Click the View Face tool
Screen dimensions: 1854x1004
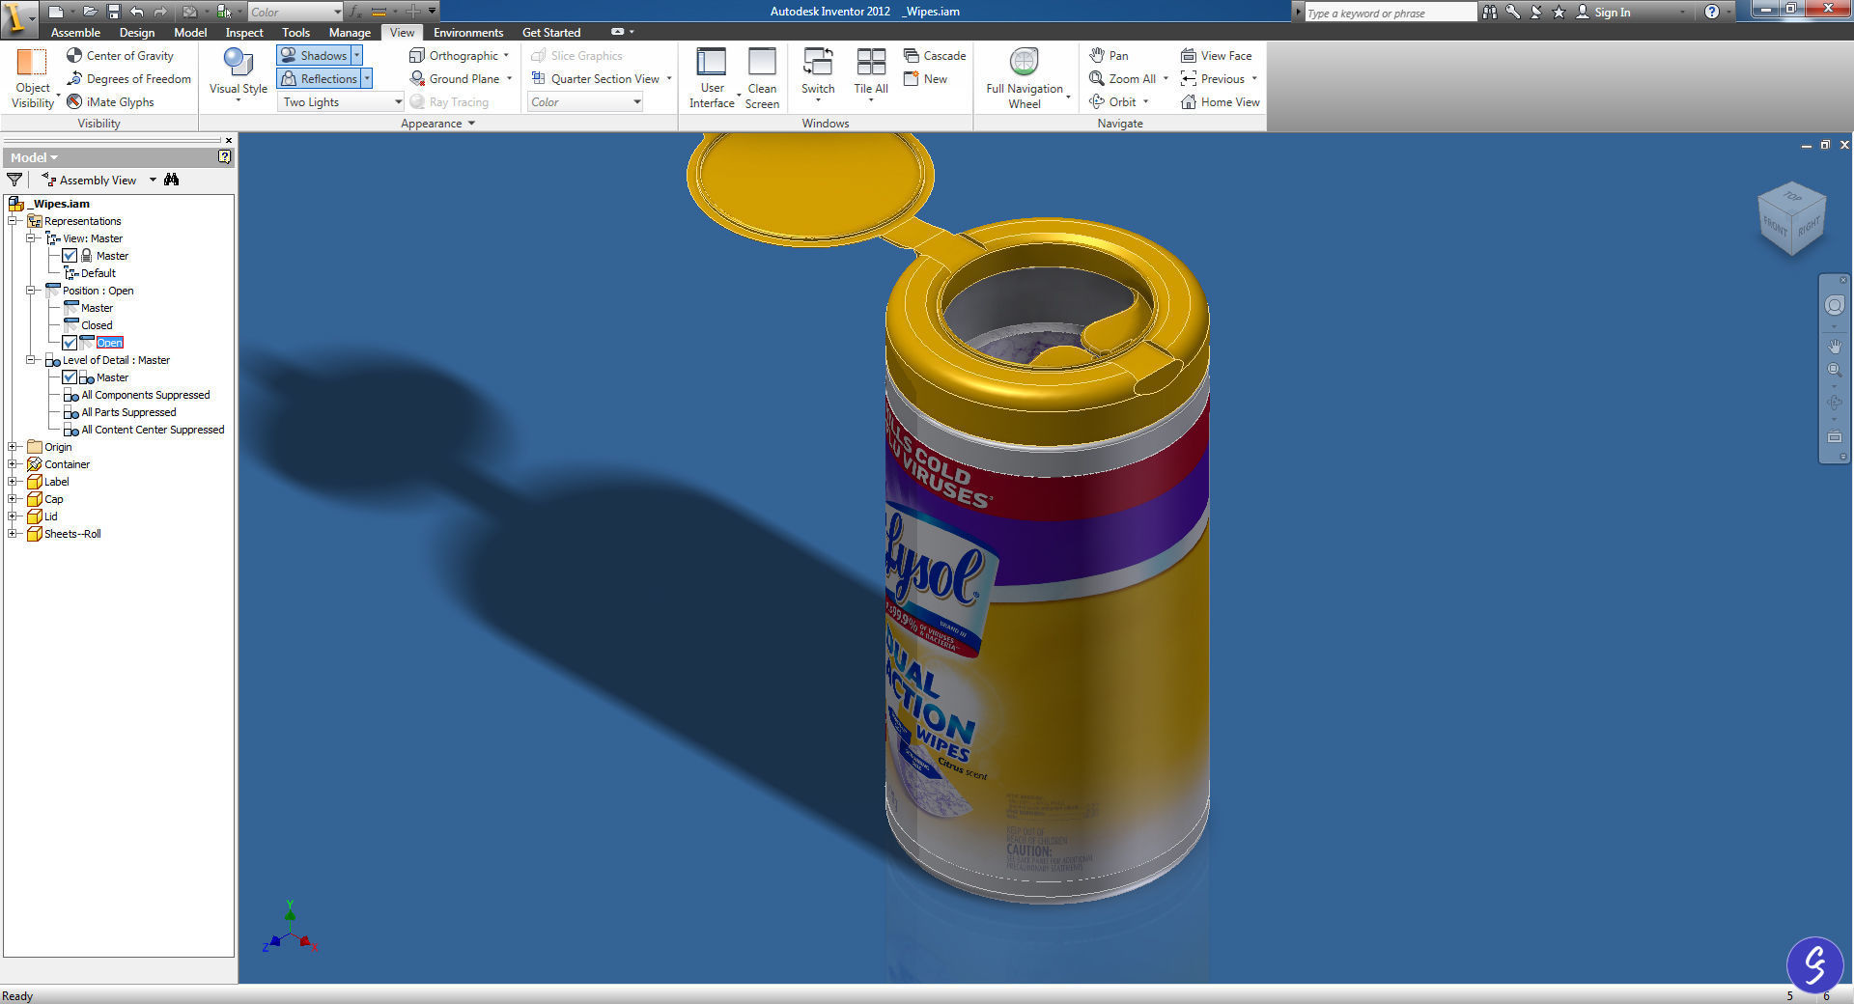[x=1216, y=56]
